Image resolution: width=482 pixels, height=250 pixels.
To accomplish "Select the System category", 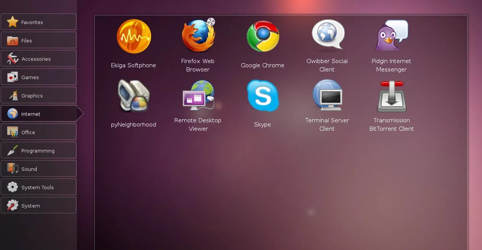I will pyautogui.click(x=39, y=205).
